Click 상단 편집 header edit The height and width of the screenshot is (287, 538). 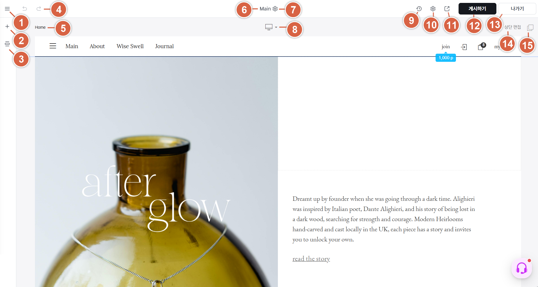tap(512, 27)
